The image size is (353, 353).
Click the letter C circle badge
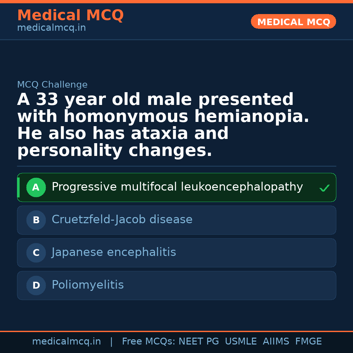tap(36, 253)
